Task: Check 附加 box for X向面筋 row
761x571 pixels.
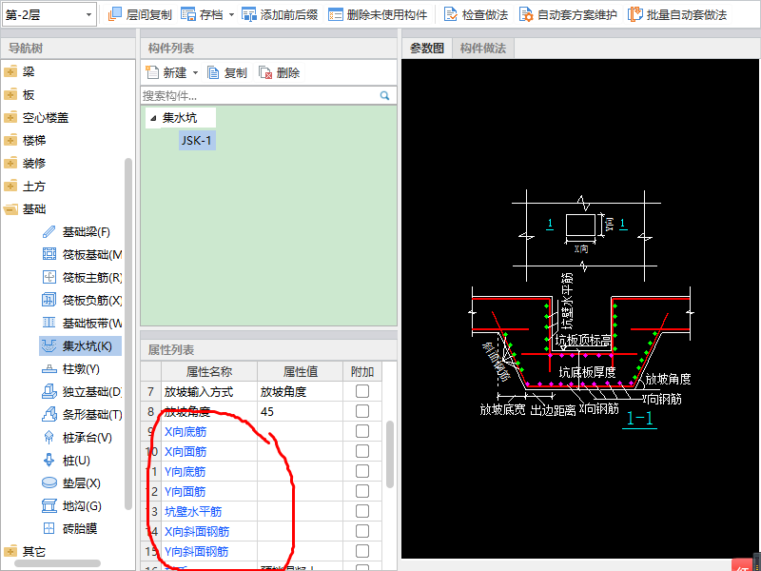Action: click(362, 451)
